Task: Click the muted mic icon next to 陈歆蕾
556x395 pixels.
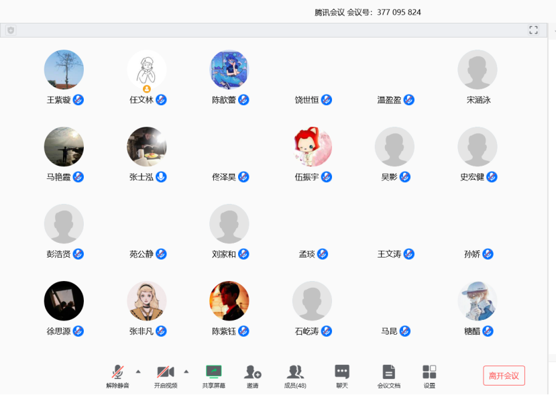Action: click(x=244, y=100)
